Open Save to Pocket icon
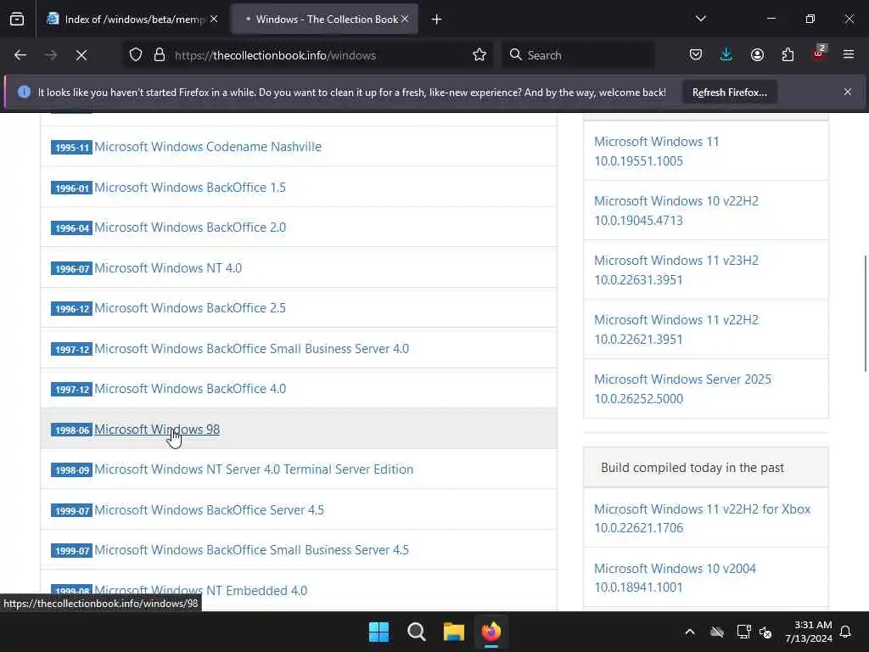Viewport: 869px width, 652px height. pyautogui.click(x=696, y=55)
